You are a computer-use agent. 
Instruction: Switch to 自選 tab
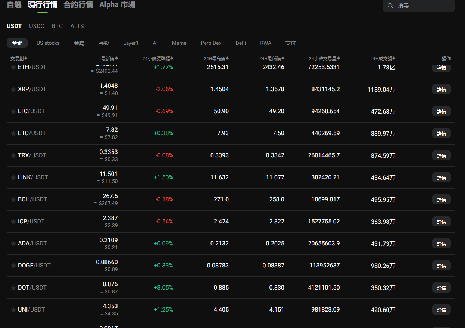click(x=14, y=5)
